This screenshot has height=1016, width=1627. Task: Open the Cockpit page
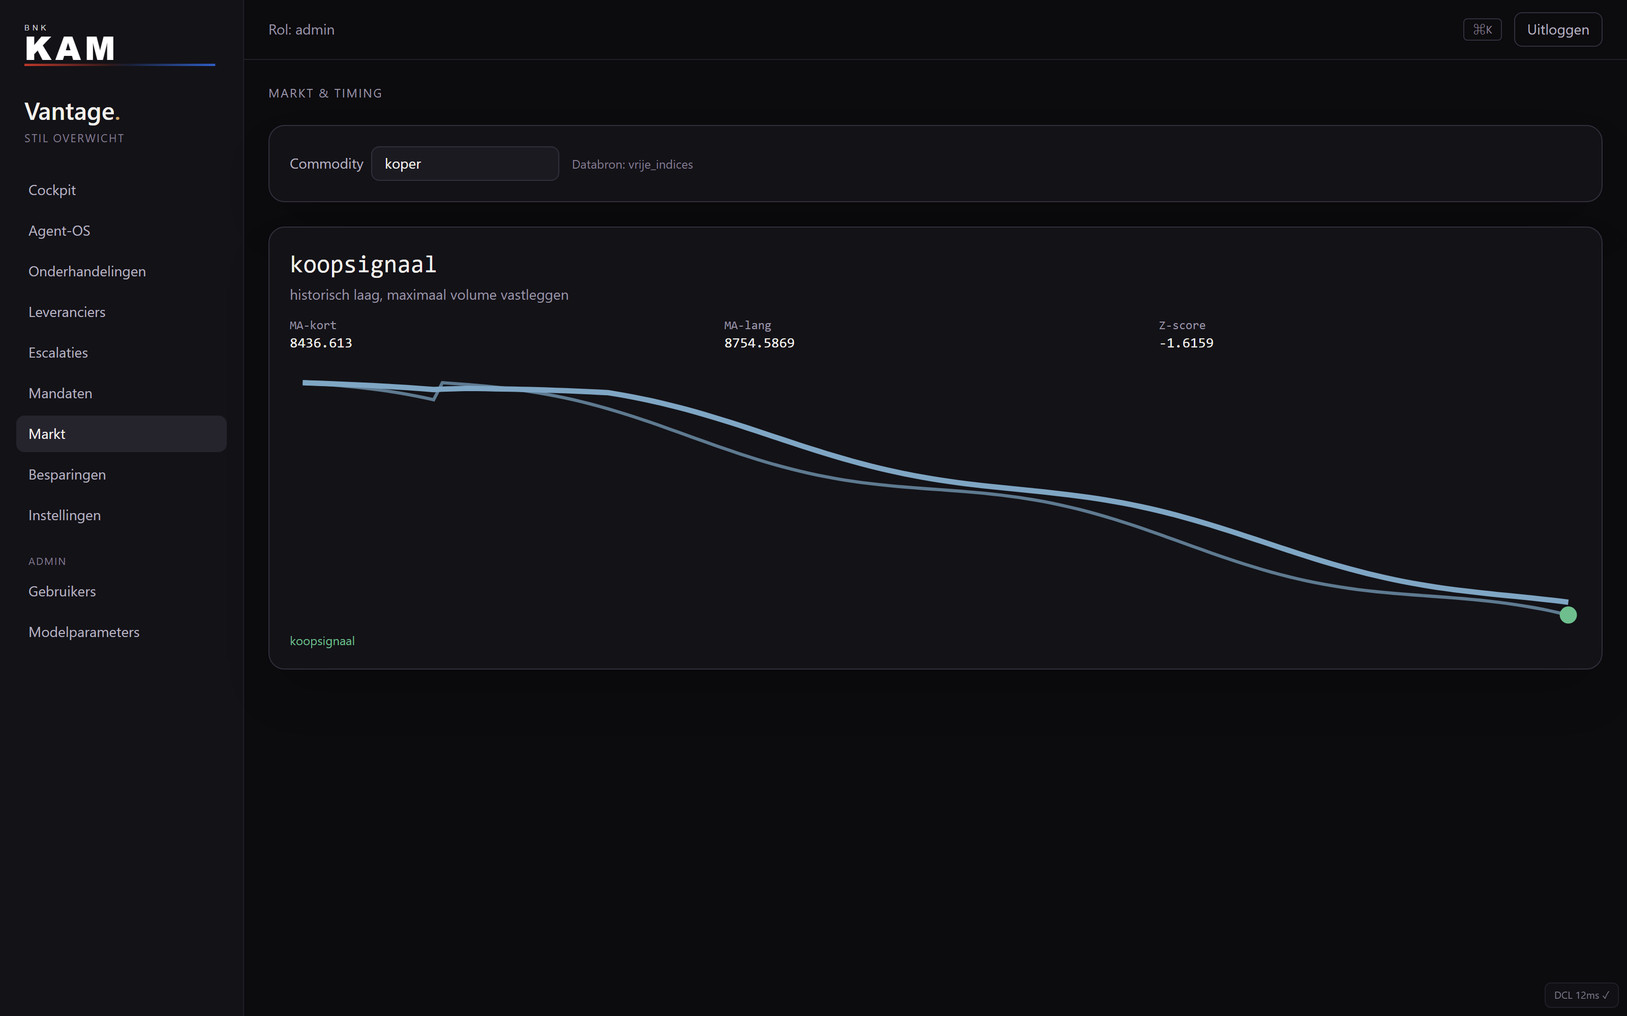pos(121,190)
